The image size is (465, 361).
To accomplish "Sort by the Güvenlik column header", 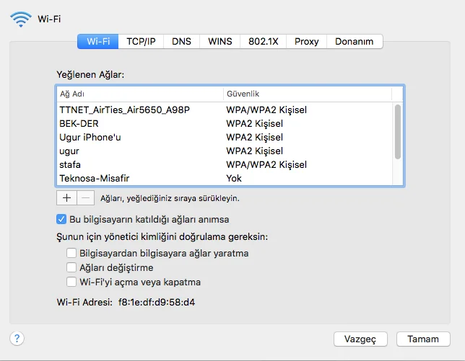I will (x=307, y=94).
